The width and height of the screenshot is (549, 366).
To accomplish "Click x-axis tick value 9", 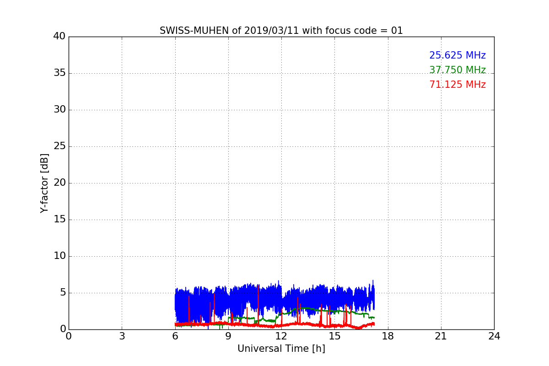I will click(x=228, y=336).
